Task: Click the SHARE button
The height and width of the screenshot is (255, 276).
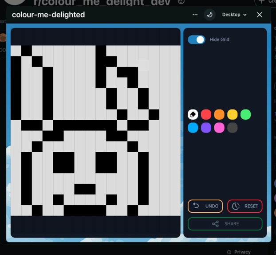Action: point(225,224)
